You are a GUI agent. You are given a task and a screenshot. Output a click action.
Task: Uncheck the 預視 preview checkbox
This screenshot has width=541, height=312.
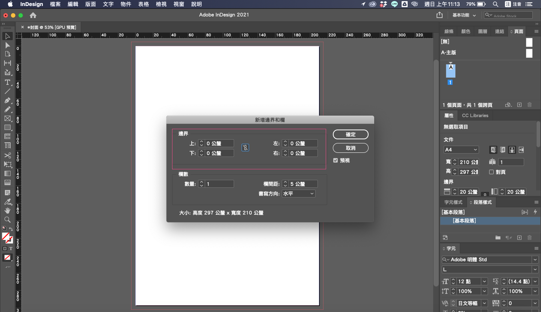point(335,160)
